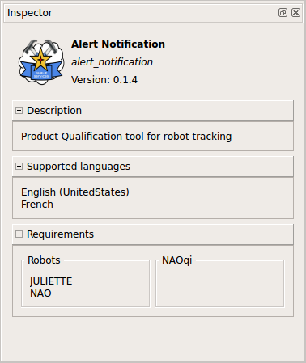Click the NAOqi group label
This screenshot has height=363, width=306.
click(x=176, y=260)
